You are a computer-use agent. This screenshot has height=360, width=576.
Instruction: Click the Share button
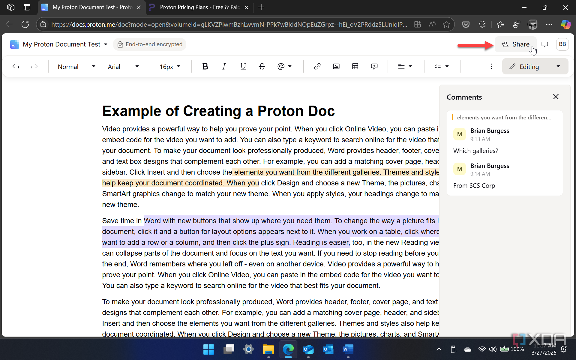(515, 44)
